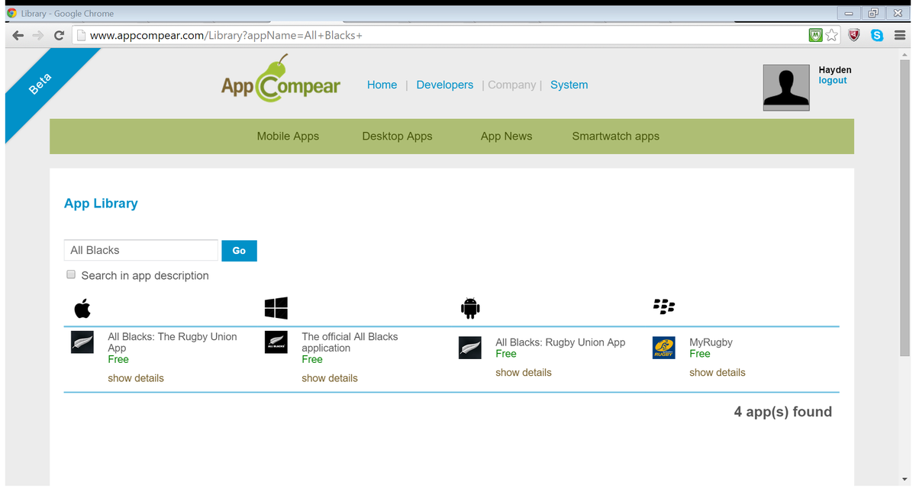Click the browser address bar URL
This screenshot has height=491, width=916.
point(226,36)
